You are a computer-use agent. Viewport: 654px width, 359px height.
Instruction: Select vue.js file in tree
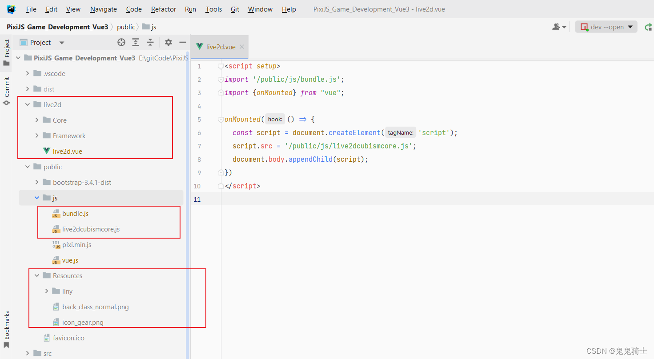pos(70,260)
